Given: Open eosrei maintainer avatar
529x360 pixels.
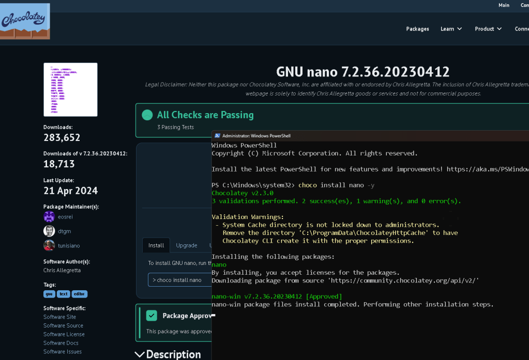Looking at the screenshot, I should pyautogui.click(x=49, y=217).
